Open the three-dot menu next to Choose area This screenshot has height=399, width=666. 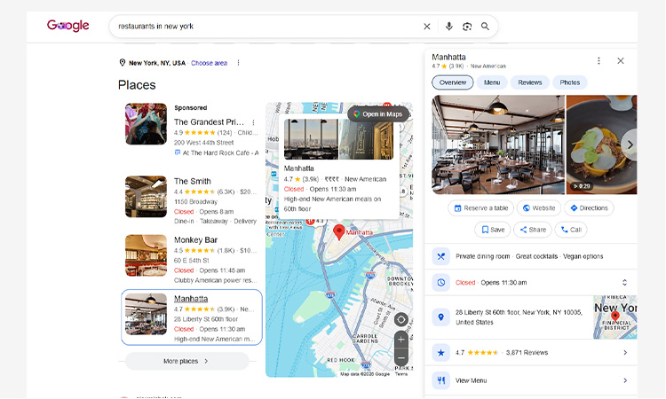point(238,63)
